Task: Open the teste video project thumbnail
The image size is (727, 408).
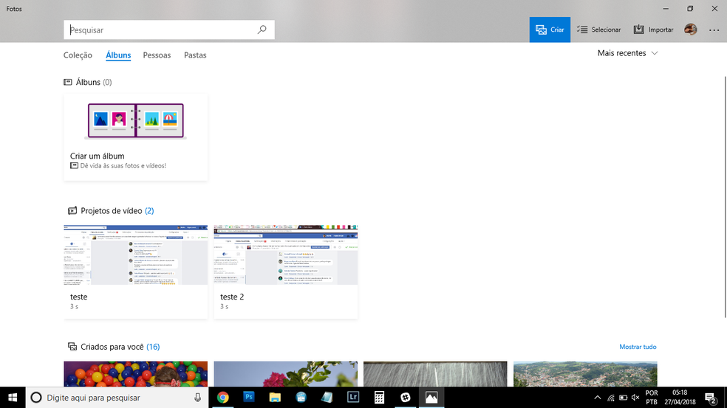Action: [x=136, y=255]
